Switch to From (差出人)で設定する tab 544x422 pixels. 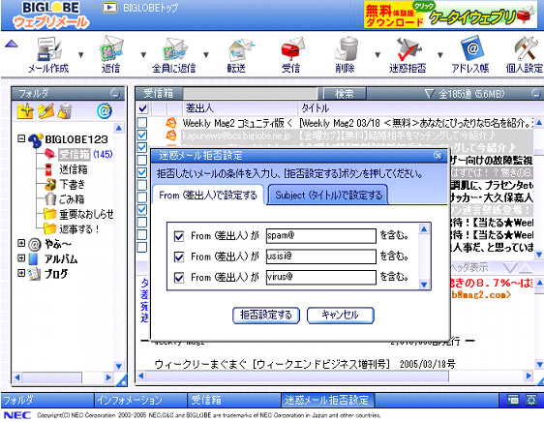208,196
